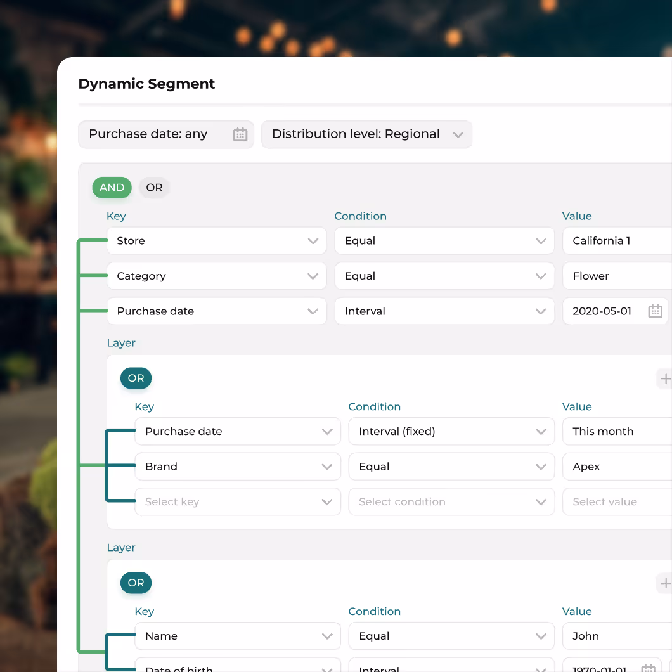This screenshot has height=672, width=672.
Task: Open the Store key dropdown
Action: click(216, 241)
